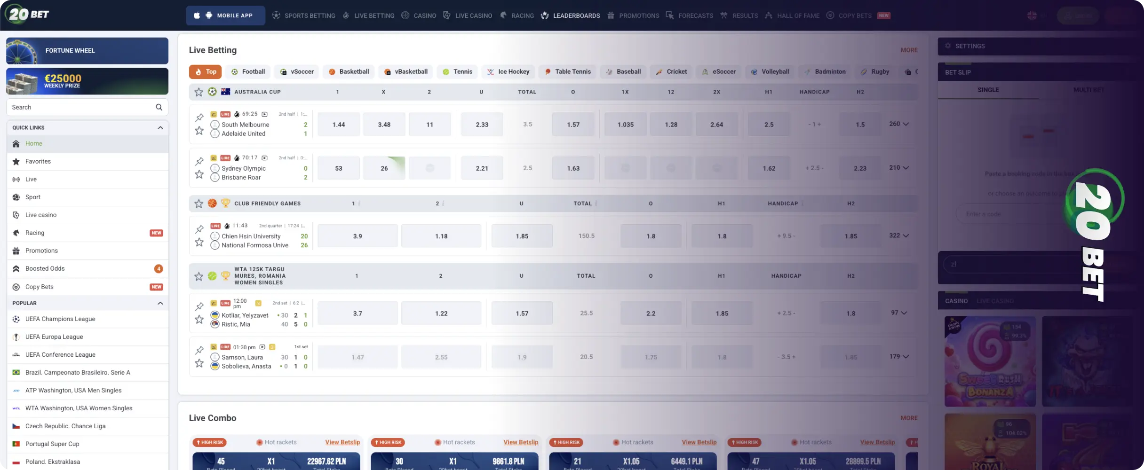Star the Club Friendly Games league
Screen dimensions: 1144x470
[x=199, y=204]
